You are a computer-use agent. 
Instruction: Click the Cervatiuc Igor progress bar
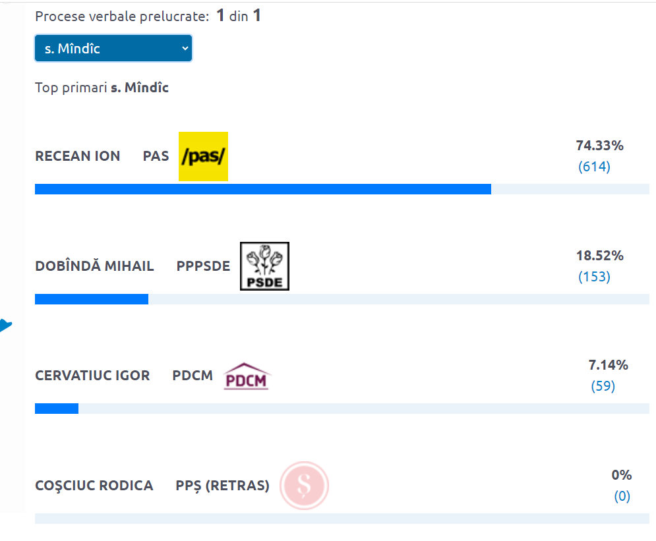[x=342, y=409]
